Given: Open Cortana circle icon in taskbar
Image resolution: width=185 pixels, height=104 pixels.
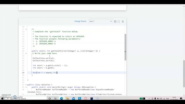Looking at the screenshot, I should (49, 99).
